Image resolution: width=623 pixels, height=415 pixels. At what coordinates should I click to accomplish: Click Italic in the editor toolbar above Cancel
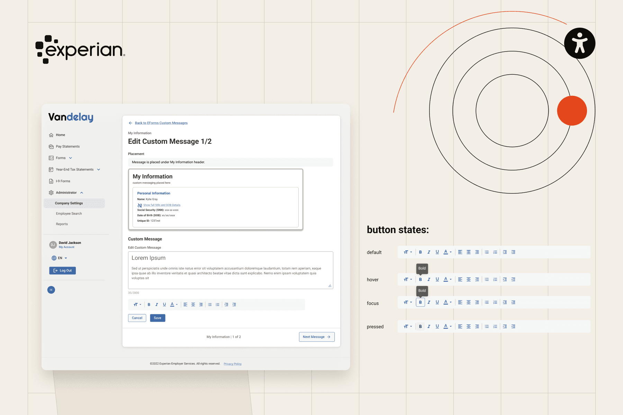(157, 305)
